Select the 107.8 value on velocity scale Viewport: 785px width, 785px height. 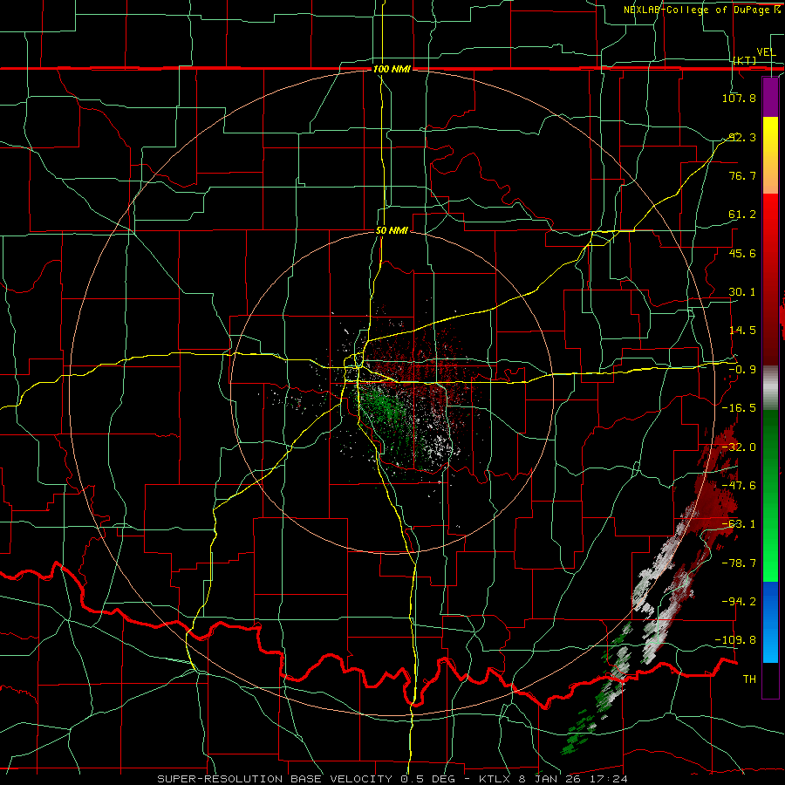tap(739, 98)
